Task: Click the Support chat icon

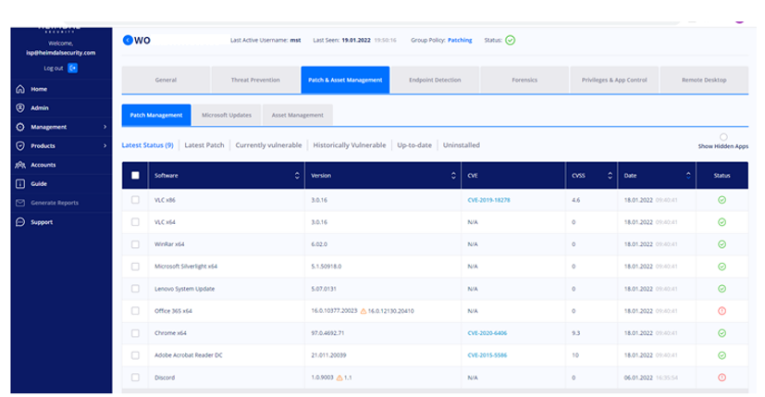Action: pos(20,222)
